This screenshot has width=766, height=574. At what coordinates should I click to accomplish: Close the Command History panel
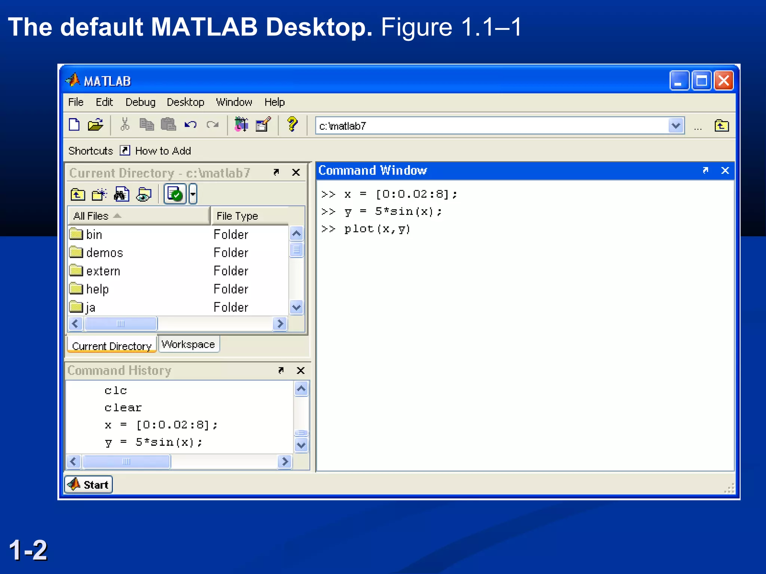[300, 370]
